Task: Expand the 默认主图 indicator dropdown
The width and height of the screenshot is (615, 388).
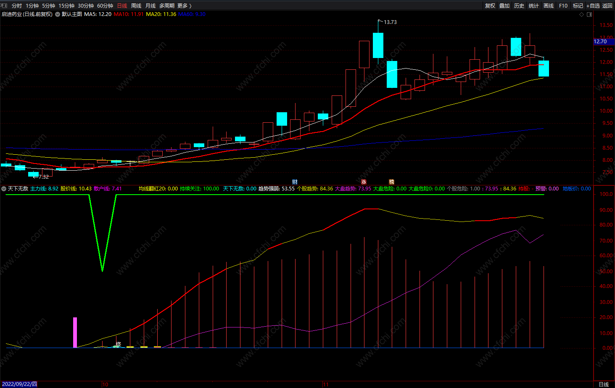Action: point(58,14)
